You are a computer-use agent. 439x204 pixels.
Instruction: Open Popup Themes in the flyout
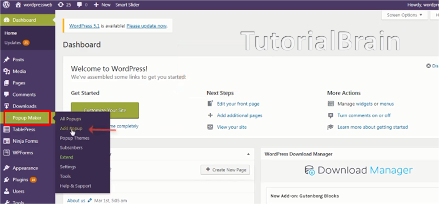click(75, 138)
